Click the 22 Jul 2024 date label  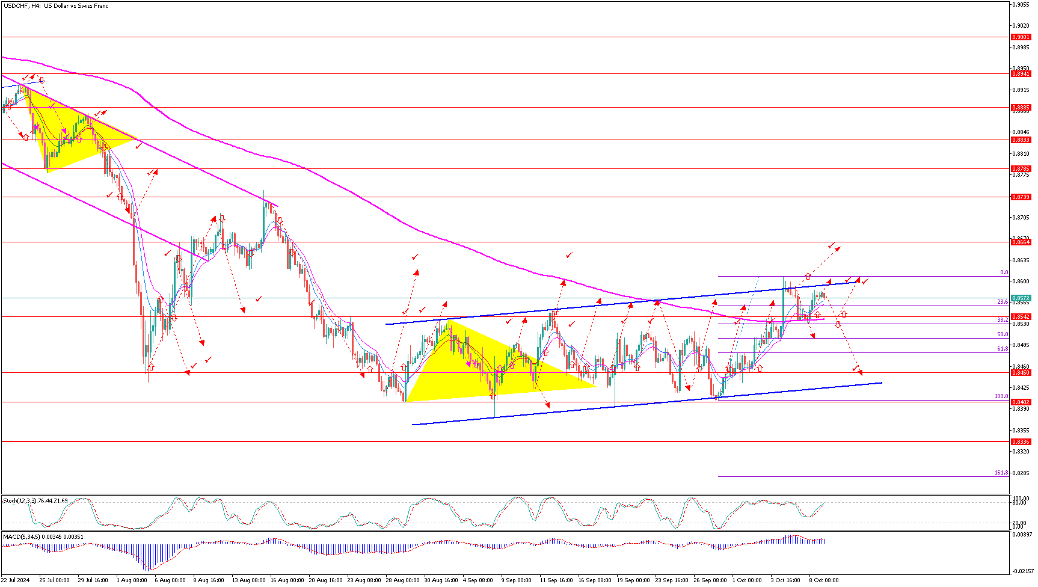[x=16, y=580]
